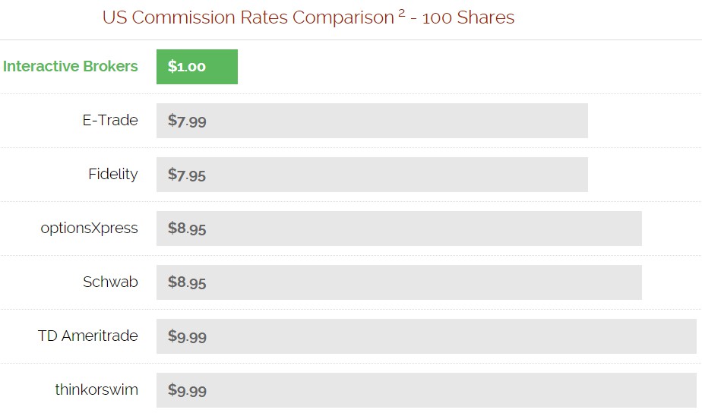Select the thinkorswim $9.99 bar
The image size is (702, 413).
click(426, 390)
